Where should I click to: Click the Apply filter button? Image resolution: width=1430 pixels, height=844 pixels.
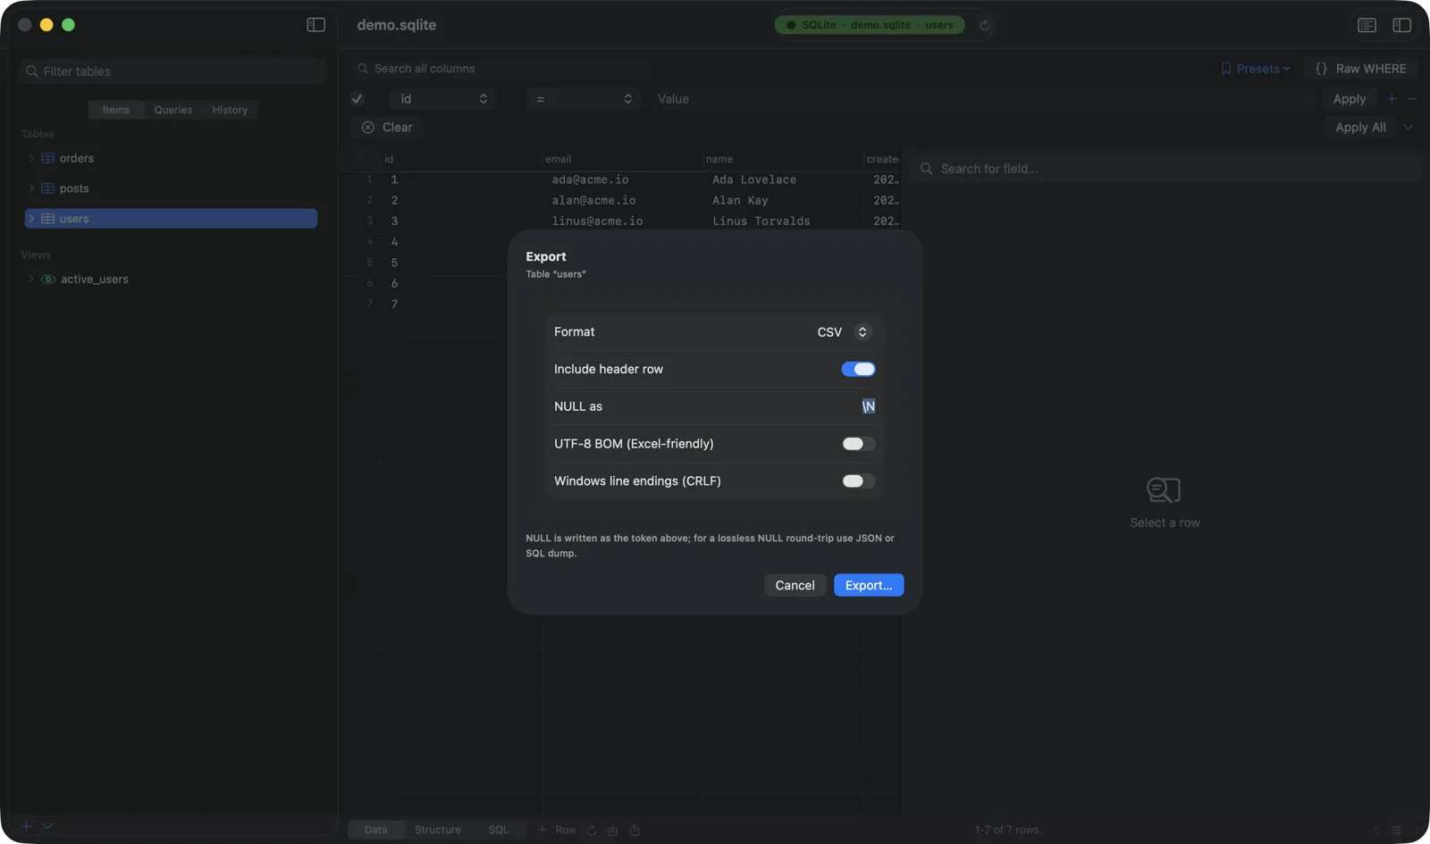1350,99
